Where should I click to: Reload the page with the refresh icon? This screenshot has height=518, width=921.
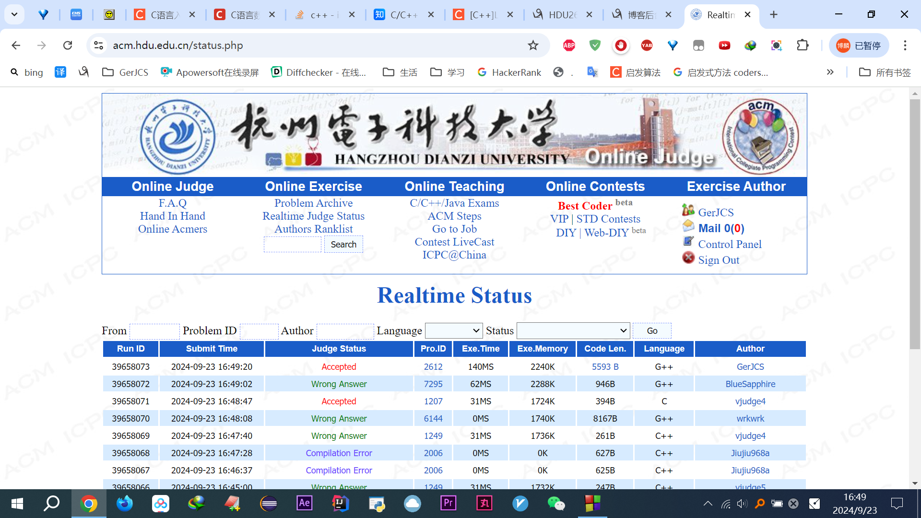click(68, 46)
